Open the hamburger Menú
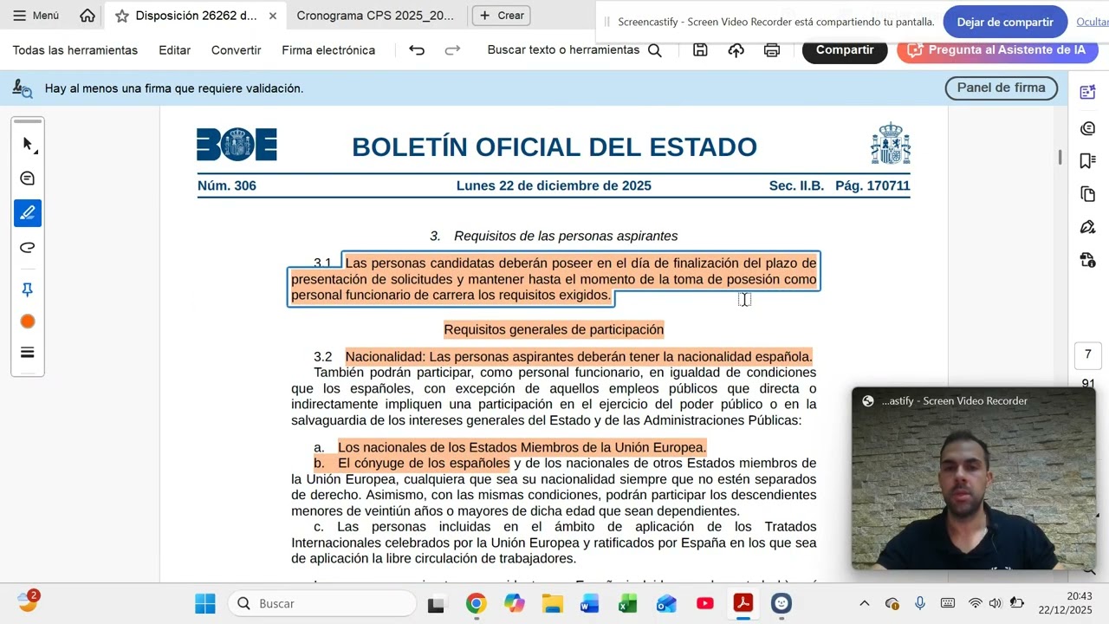 click(x=36, y=16)
